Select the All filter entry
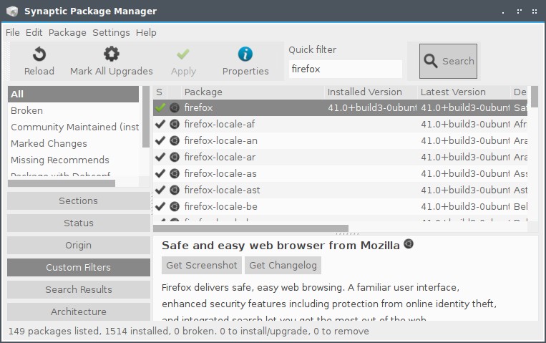The image size is (546, 343). click(73, 94)
